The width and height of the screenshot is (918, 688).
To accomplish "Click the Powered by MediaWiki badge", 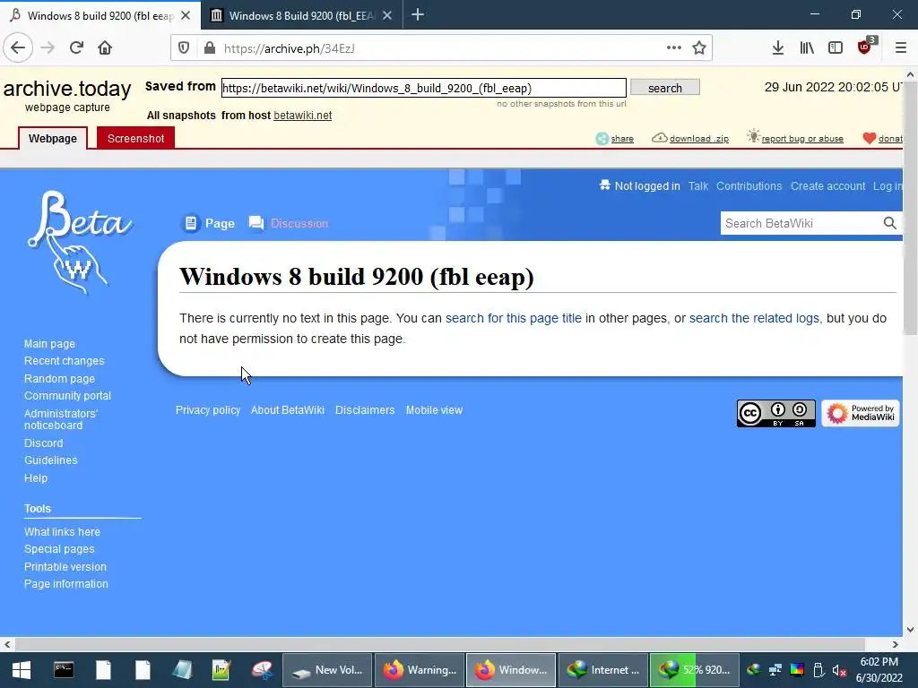I will 860,414.
